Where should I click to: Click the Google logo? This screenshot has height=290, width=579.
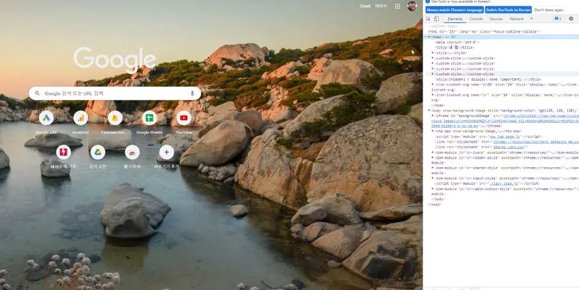point(115,60)
